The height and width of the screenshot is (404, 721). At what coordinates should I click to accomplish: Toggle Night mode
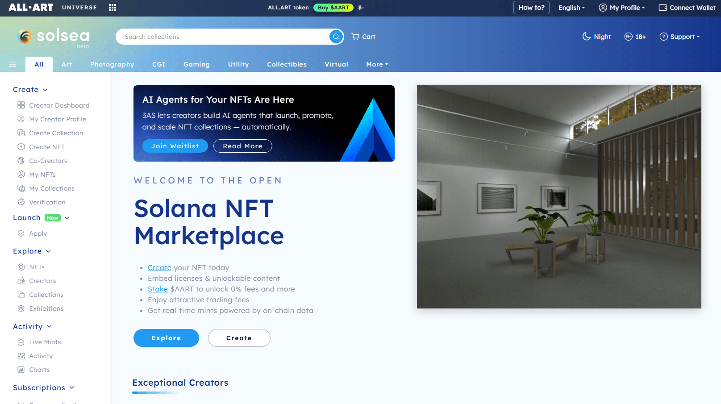596,37
